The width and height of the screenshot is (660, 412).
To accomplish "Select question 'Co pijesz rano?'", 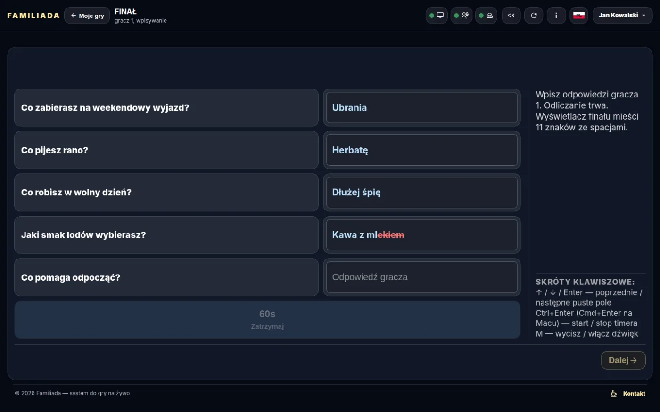I will coord(166,150).
